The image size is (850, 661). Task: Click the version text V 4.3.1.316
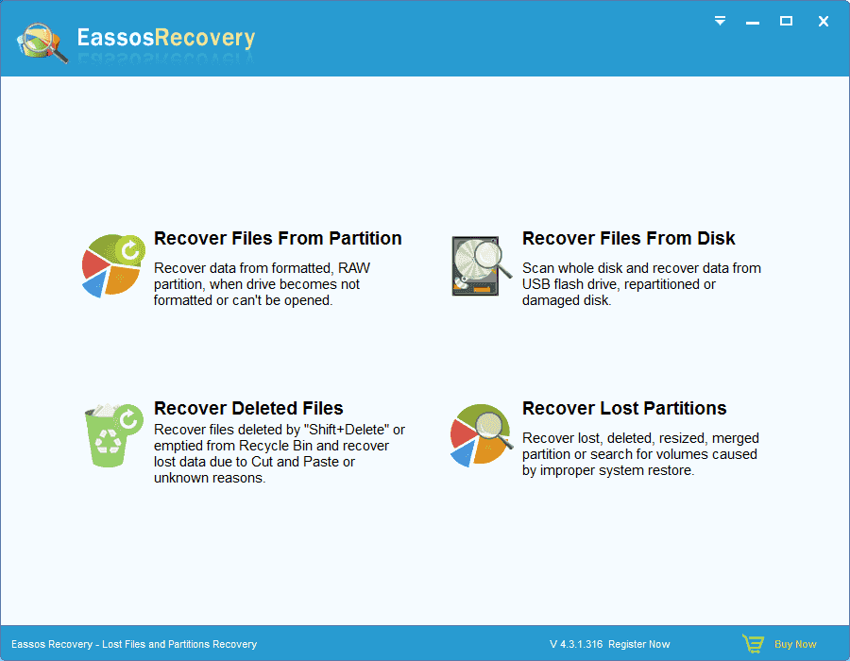tap(576, 644)
